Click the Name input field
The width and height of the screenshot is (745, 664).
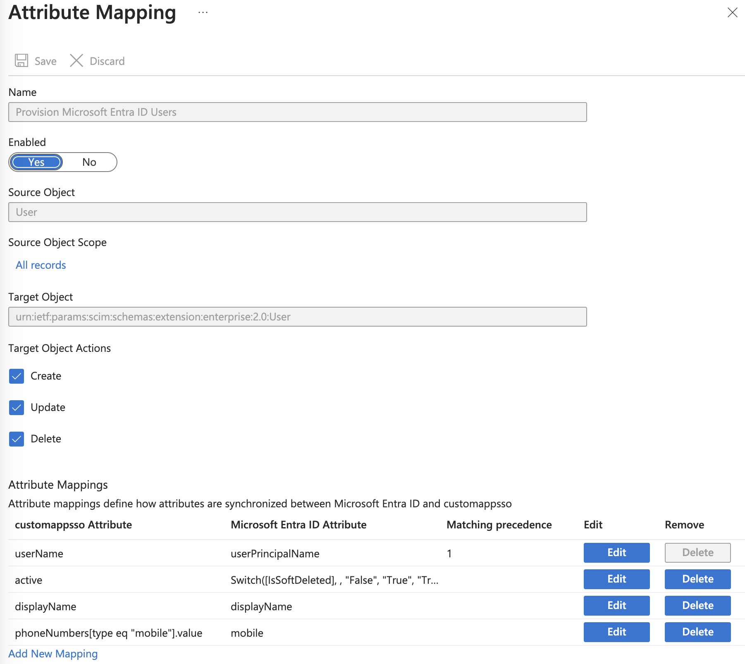(297, 112)
